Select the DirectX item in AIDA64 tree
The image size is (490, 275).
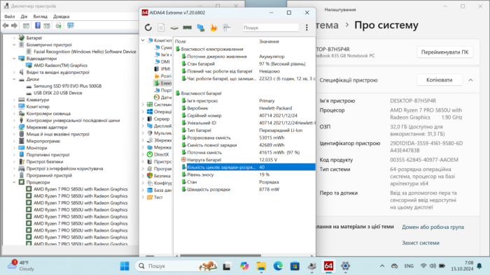[161, 154]
